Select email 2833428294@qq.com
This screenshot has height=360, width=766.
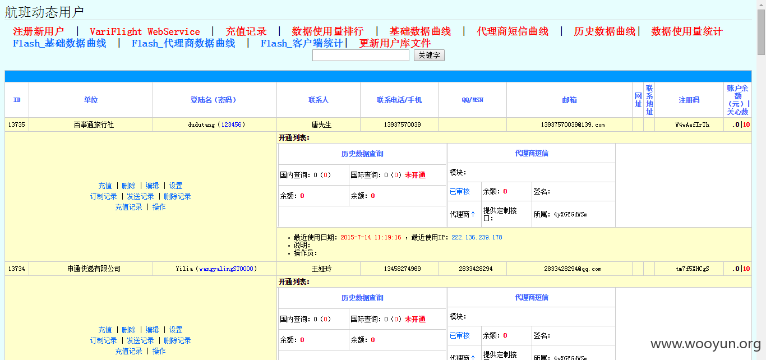[x=573, y=269]
